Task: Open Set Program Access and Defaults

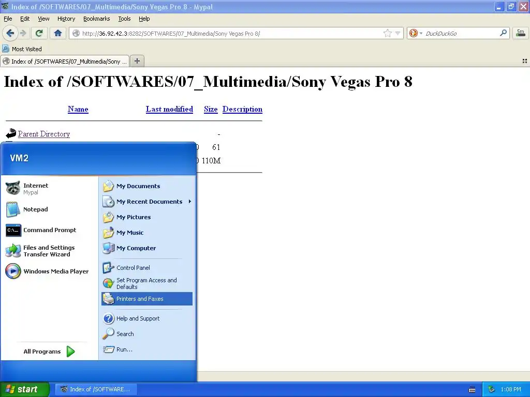Action: (x=147, y=283)
